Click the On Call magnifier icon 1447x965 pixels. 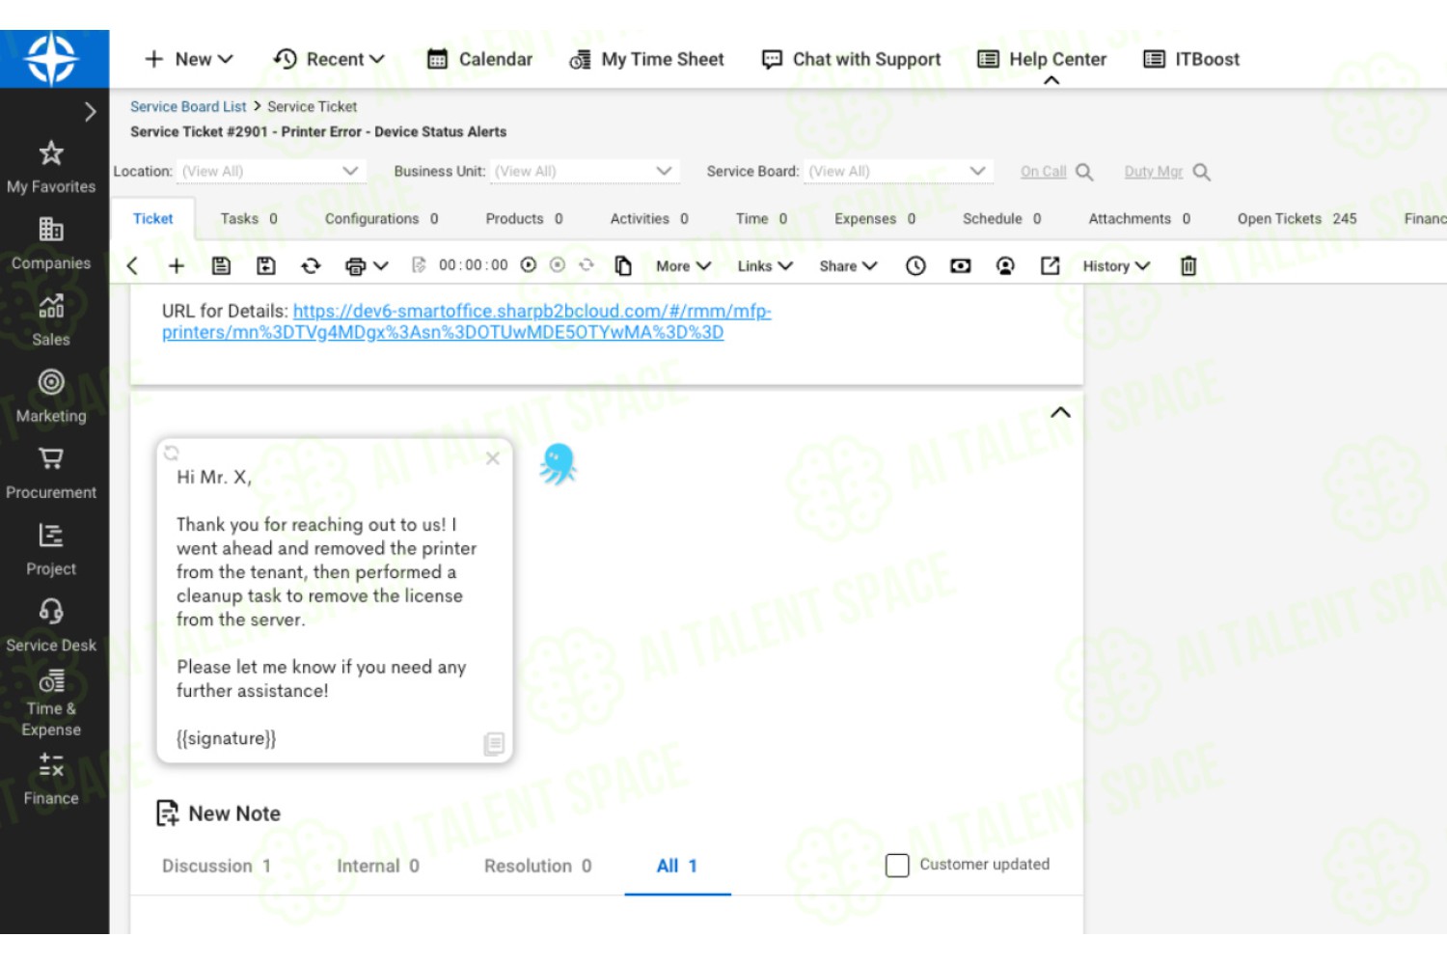(1084, 172)
